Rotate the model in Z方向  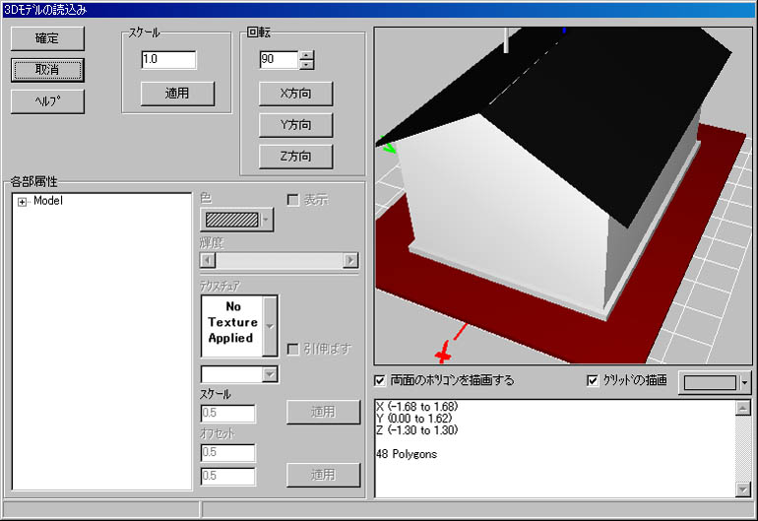(295, 157)
